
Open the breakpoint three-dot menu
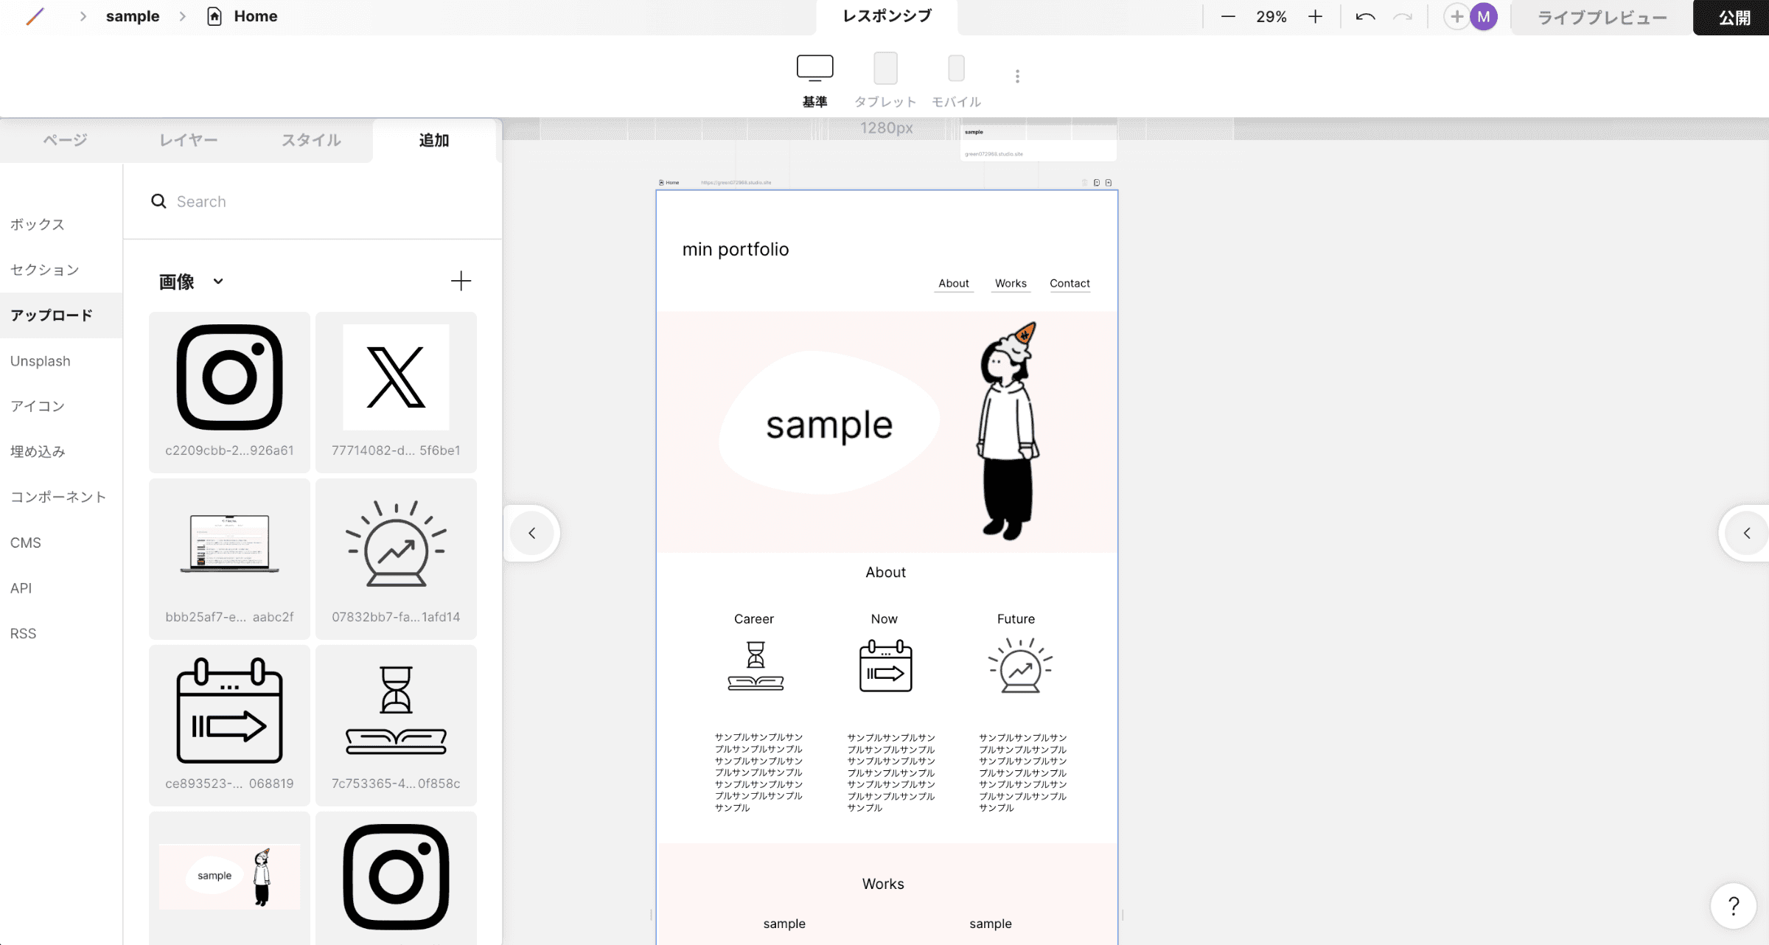[1016, 75]
